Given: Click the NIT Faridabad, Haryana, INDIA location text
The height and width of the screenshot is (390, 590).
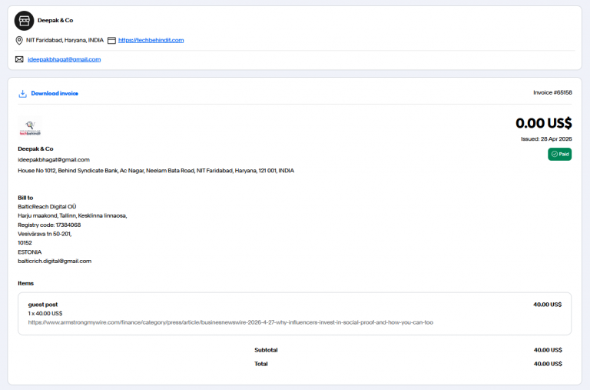Looking at the screenshot, I should click(x=65, y=40).
